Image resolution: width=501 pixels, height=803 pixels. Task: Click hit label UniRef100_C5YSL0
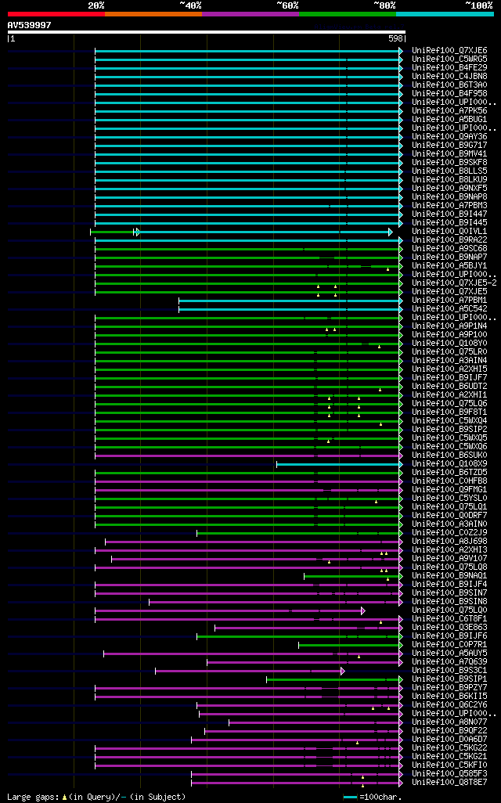[450, 499]
